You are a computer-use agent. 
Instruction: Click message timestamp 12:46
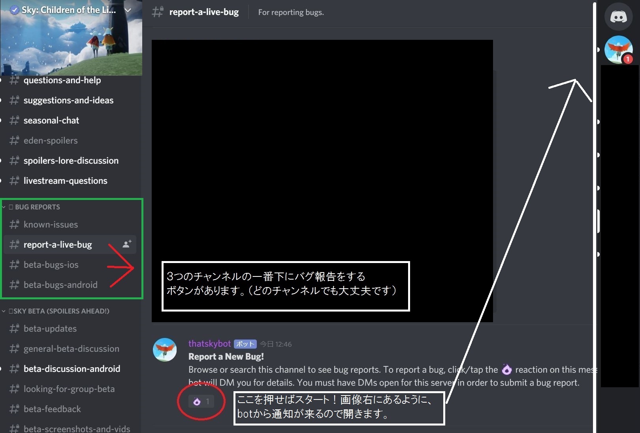pos(276,344)
